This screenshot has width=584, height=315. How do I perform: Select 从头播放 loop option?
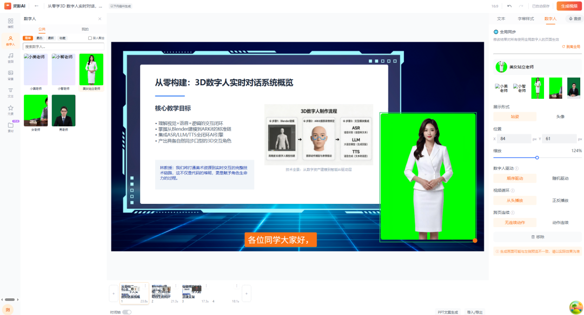click(515, 200)
